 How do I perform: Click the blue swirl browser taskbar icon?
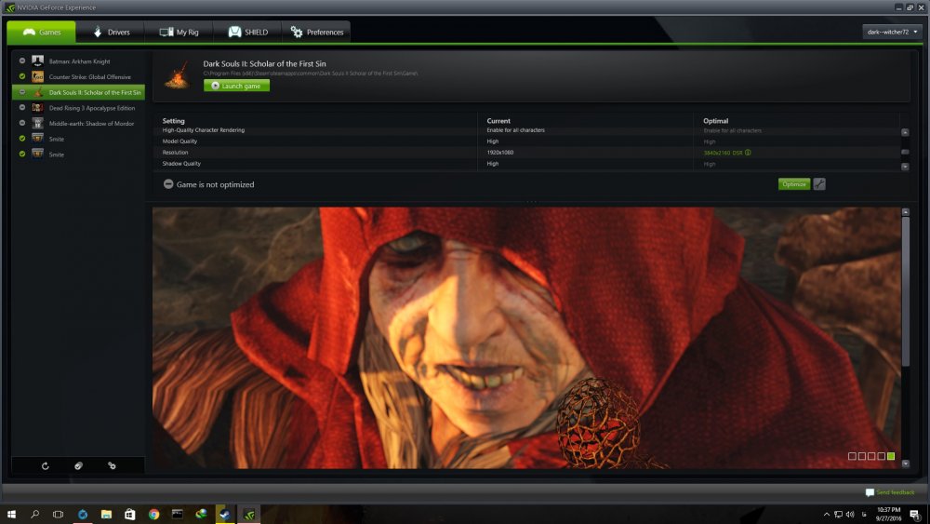(83, 514)
